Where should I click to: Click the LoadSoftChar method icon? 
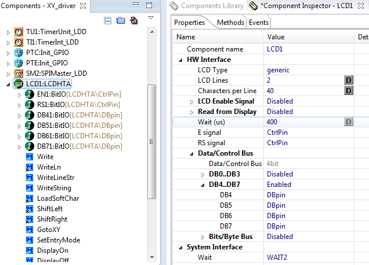coord(29,198)
